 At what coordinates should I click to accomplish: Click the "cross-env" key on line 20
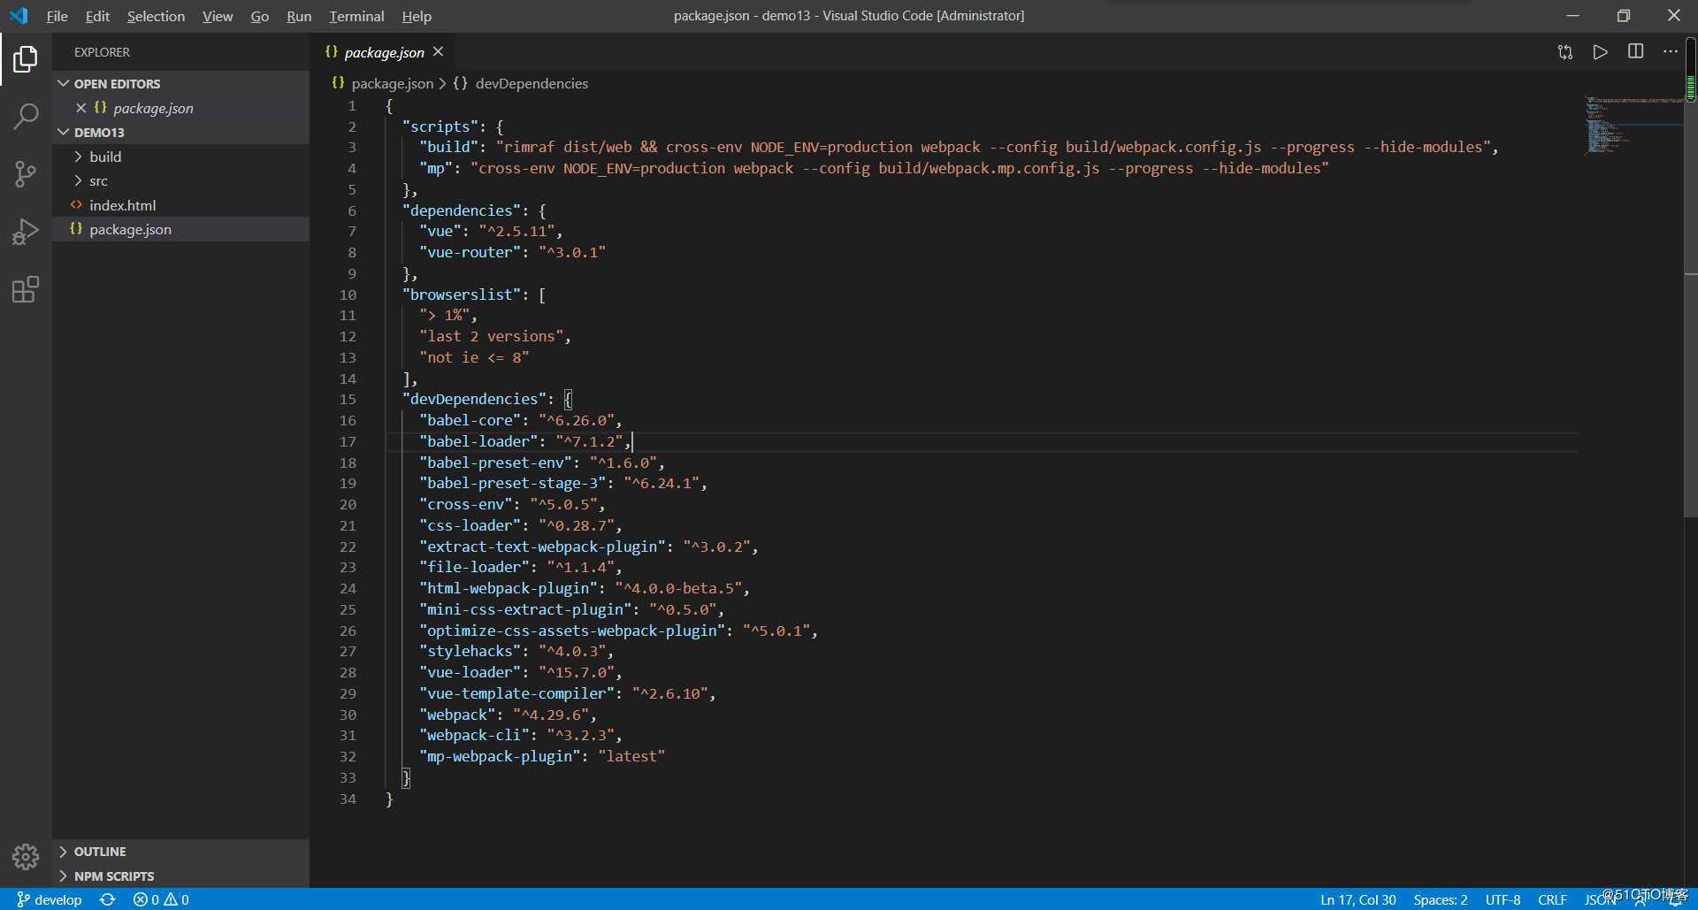click(465, 504)
